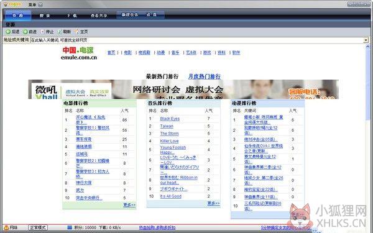Open the Taiwan music link
The height and width of the screenshot is (233, 373).
(167, 126)
